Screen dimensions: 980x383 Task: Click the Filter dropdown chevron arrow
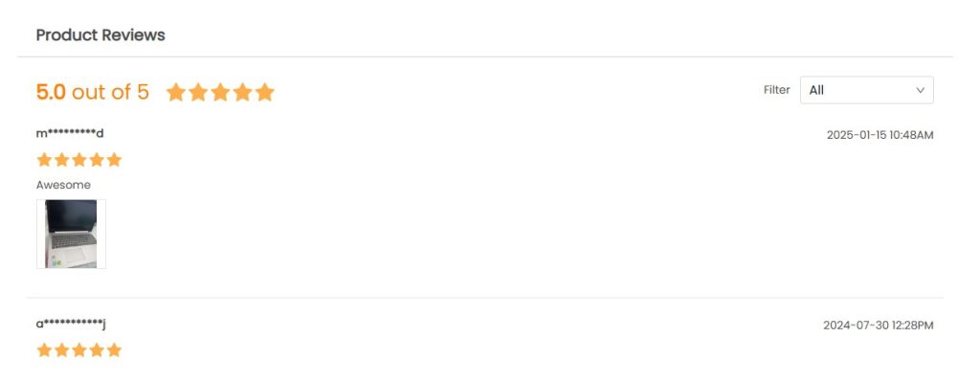[920, 90]
